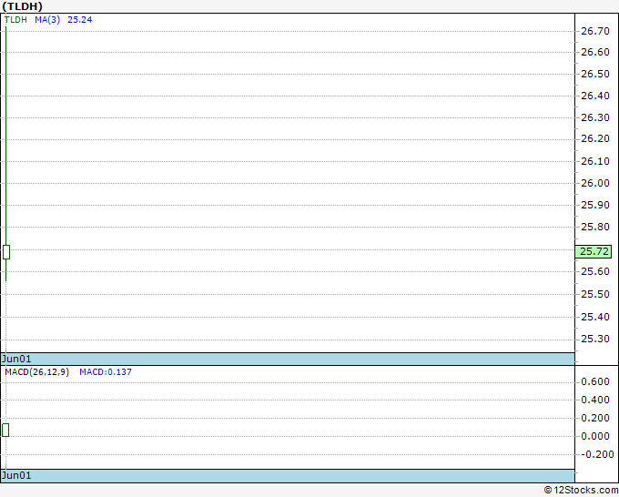The height and width of the screenshot is (497, 619).
Task: Click the -0.200 MACD axis label
Action: pos(597,454)
